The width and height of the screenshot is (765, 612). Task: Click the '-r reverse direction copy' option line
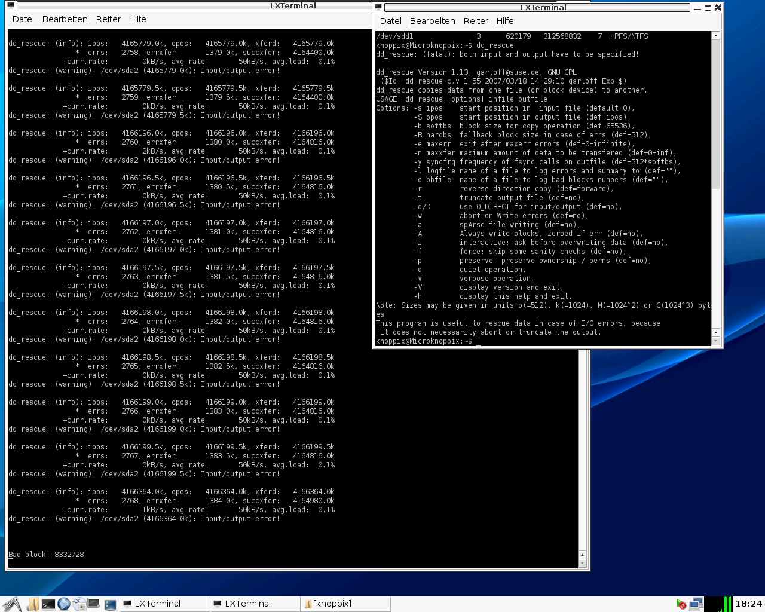coord(514,189)
